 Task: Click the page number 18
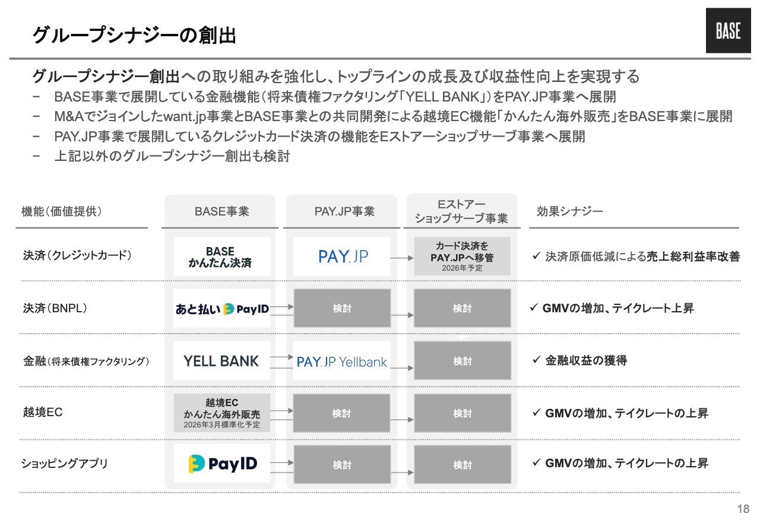pyautogui.click(x=743, y=509)
